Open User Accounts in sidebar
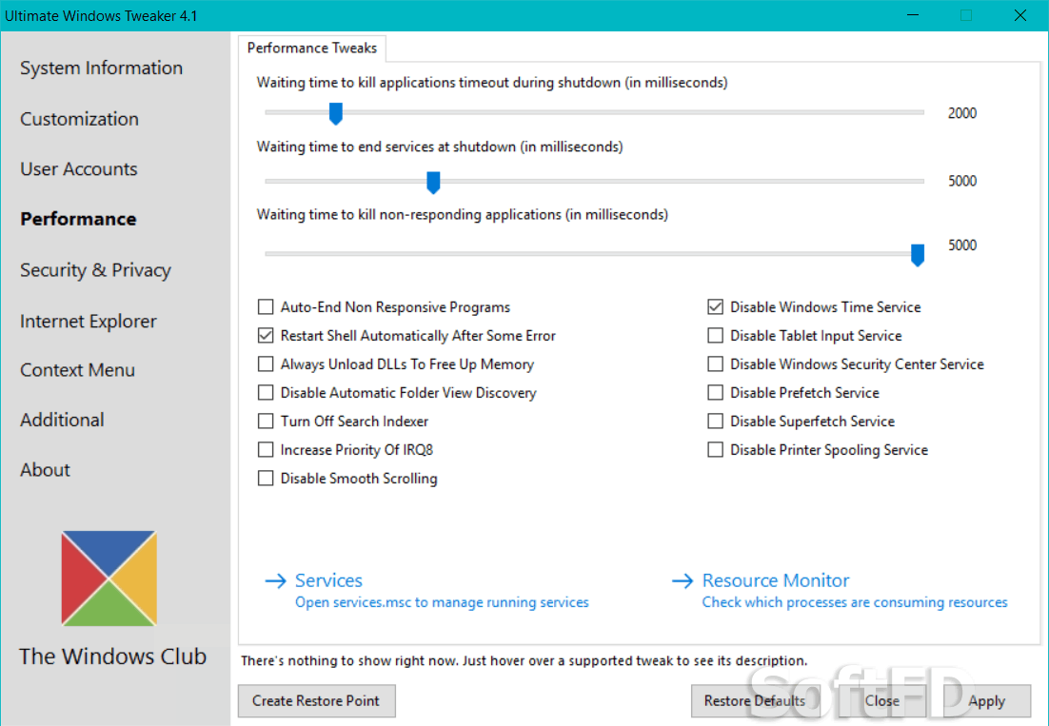The height and width of the screenshot is (726, 1049). tap(79, 169)
